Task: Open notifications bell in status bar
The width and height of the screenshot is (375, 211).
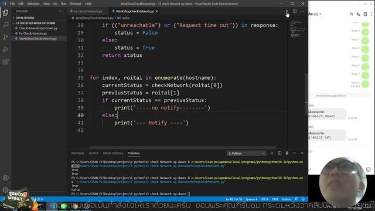Action: click(303, 199)
